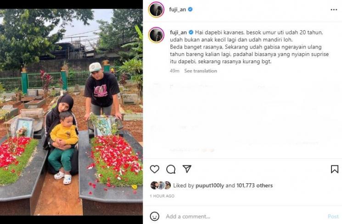Open emoji picker in comment box
This screenshot has height=224, width=342.
pos(155,216)
